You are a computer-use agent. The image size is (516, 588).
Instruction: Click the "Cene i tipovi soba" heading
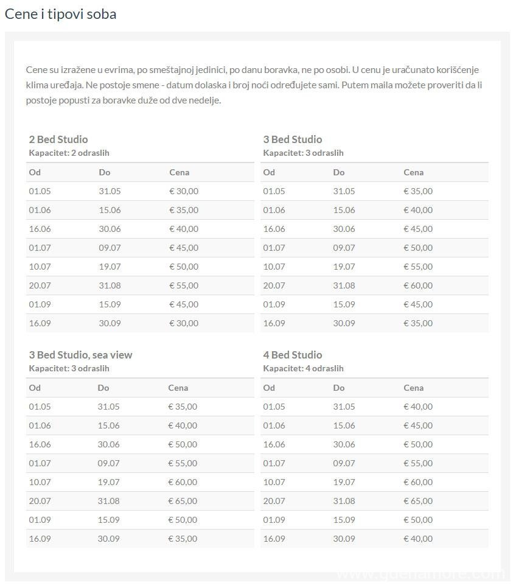(60, 14)
